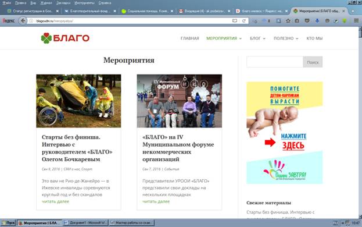Click the page vertical scrollbar
362x227 pixels.
click(x=360, y=122)
